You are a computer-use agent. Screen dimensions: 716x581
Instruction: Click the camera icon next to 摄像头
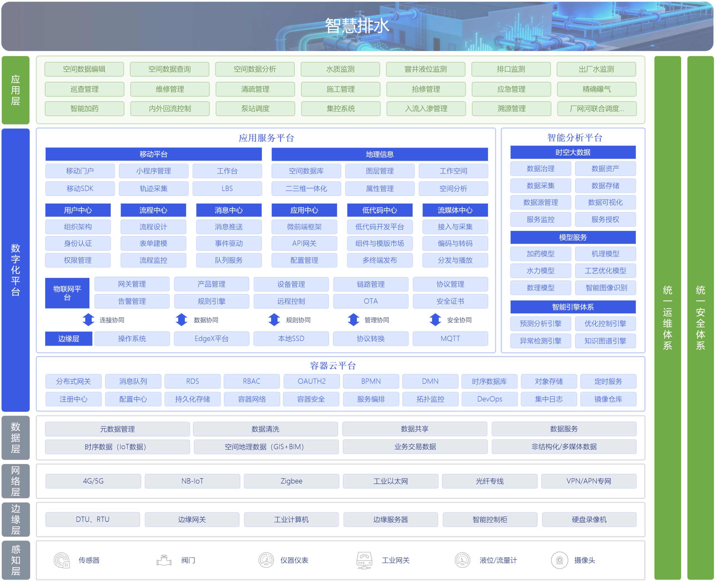560,560
